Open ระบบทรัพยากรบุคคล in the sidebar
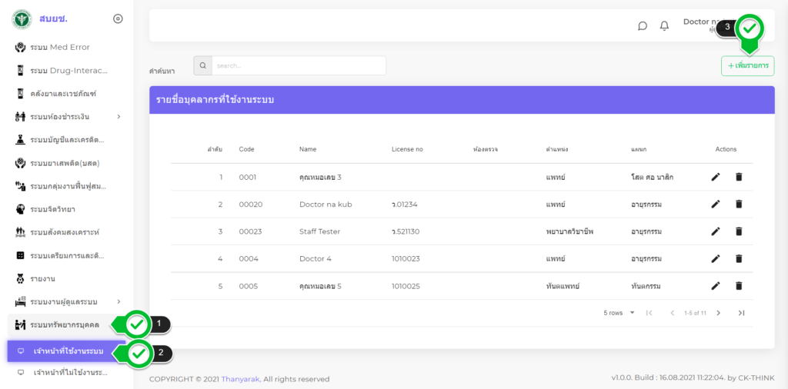This screenshot has height=389, width=788. pos(64,324)
